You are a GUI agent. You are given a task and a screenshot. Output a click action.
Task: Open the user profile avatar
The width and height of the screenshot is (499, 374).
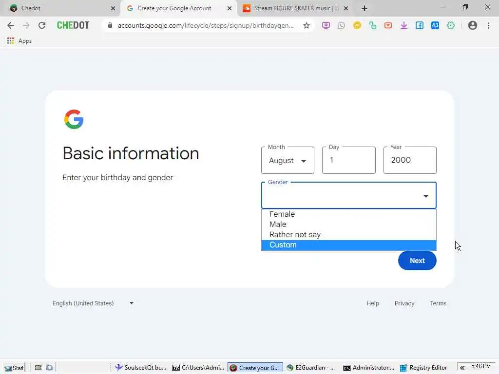pyautogui.click(x=472, y=25)
